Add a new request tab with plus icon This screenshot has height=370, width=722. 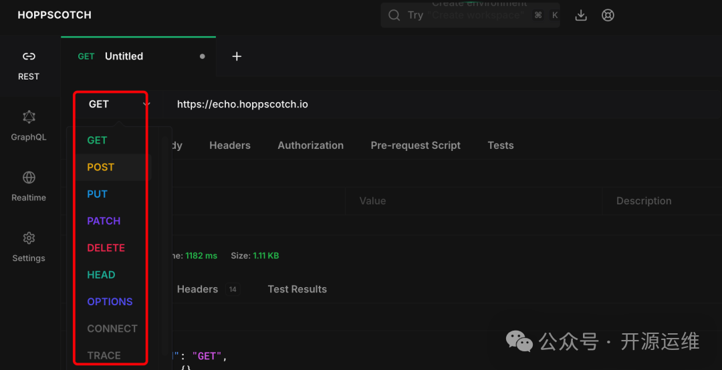click(x=237, y=57)
